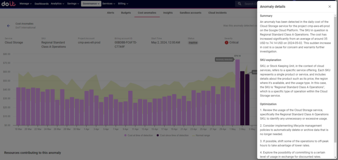Switch to the Insights tab

click(x=168, y=13)
